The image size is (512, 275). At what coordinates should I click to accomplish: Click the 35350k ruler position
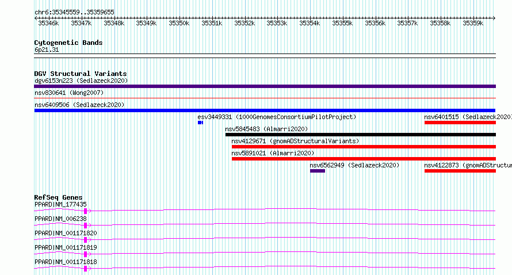click(x=179, y=23)
